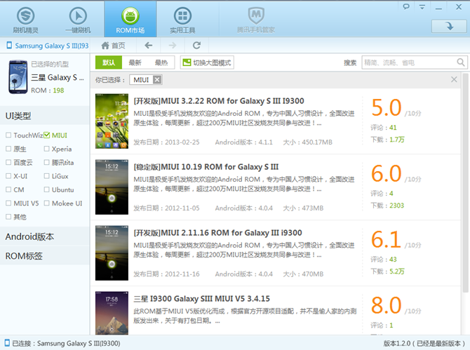Click the Samsung Galaxy S III device link
This screenshot has width=470, height=350.
click(x=48, y=46)
